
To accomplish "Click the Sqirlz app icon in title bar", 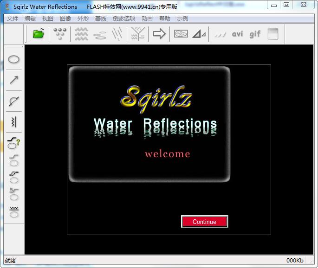I will 7,6.
